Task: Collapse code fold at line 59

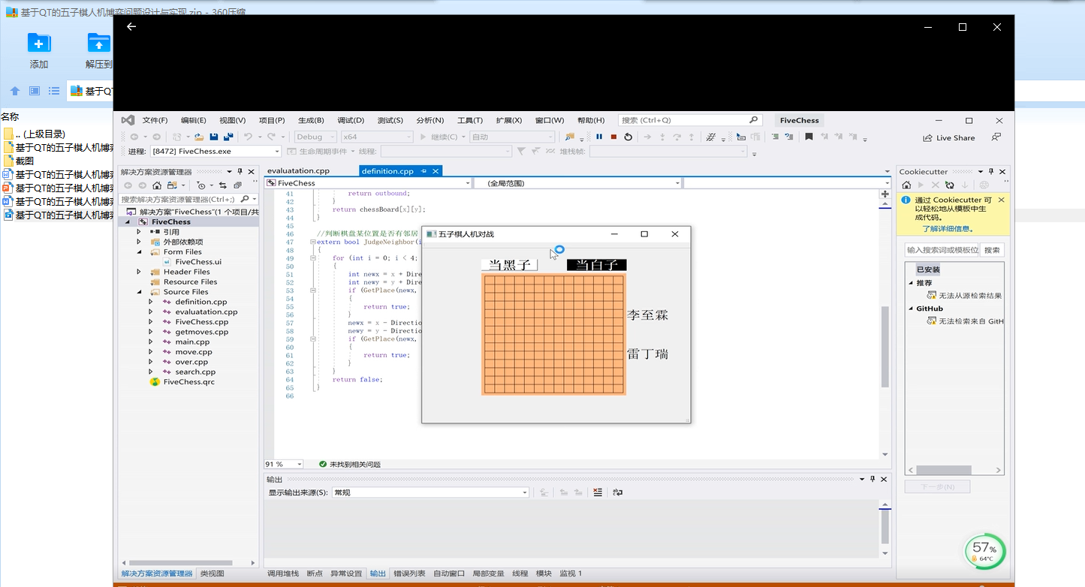Action: pyautogui.click(x=313, y=339)
